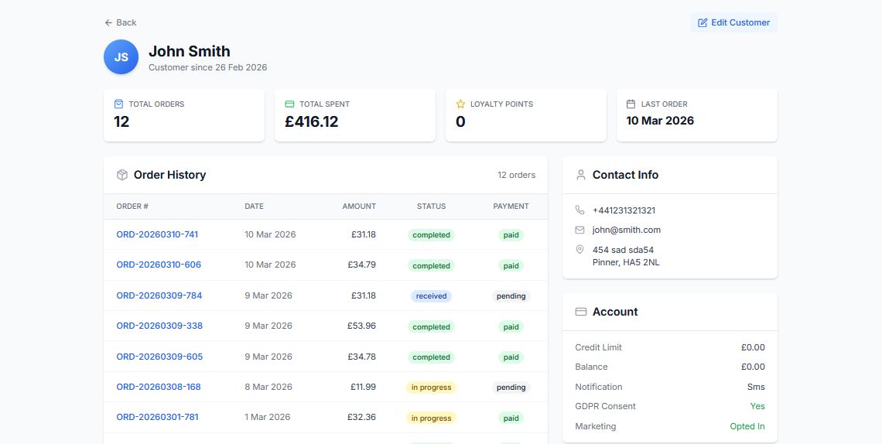Click in progress badge for ORD-20260301-781
Screen dimensions: 882x444
click(432, 418)
